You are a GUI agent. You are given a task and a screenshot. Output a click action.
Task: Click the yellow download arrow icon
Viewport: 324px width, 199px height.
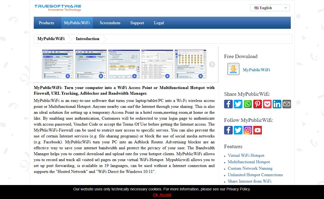point(233,69)
